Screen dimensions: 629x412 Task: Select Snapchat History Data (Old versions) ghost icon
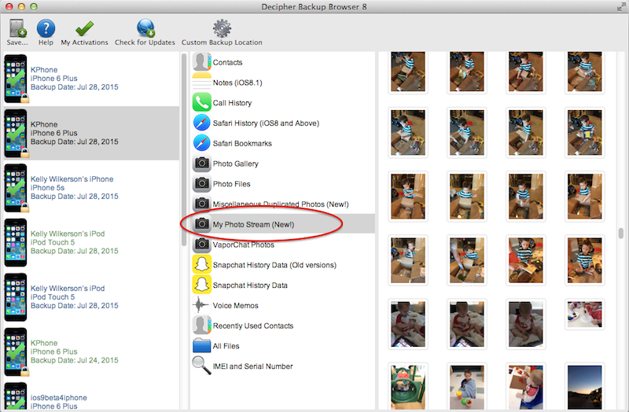click(x=201, y=264)
